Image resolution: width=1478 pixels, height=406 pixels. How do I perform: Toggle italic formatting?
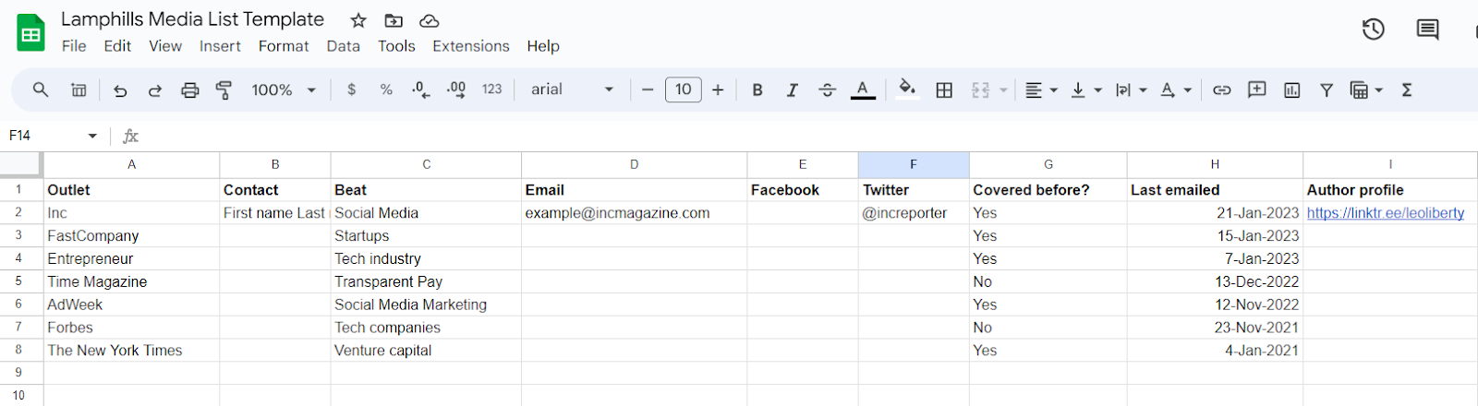[792, 90]
